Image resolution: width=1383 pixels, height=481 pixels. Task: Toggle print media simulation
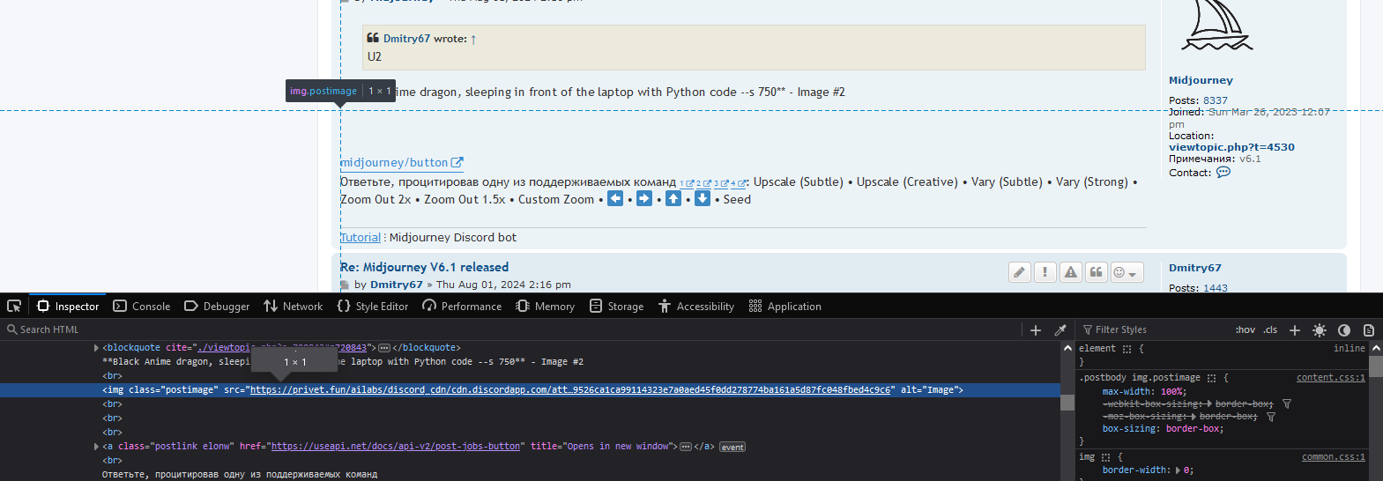pyautogui.click(x=1369, y=329)
